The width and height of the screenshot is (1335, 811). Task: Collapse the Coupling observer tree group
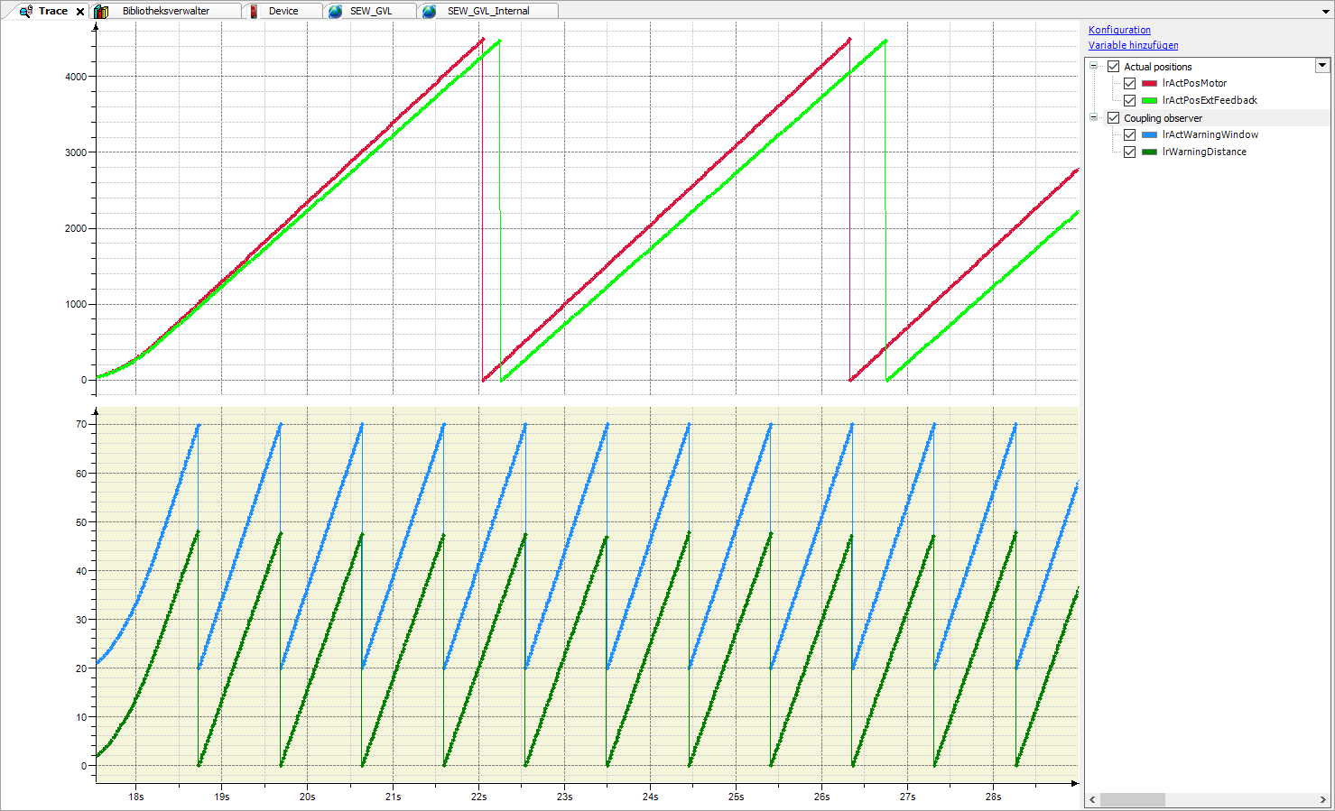tap(1094, 117)
